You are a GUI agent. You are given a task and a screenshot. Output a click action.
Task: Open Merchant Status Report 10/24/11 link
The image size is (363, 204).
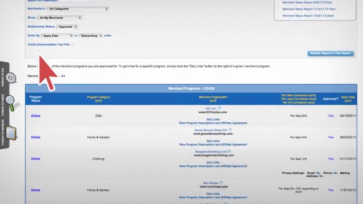point(308,16)
